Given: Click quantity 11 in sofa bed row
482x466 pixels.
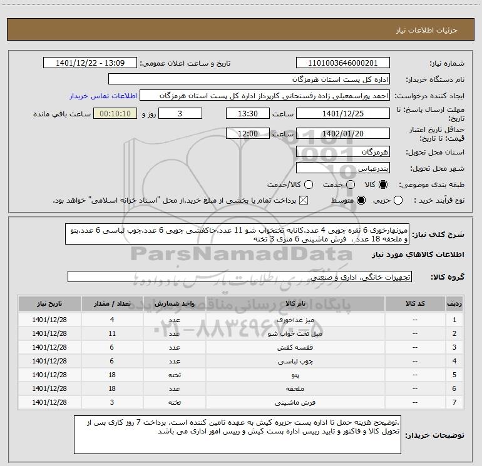Looking at the screenshot, I should click(x=112, y=333).
